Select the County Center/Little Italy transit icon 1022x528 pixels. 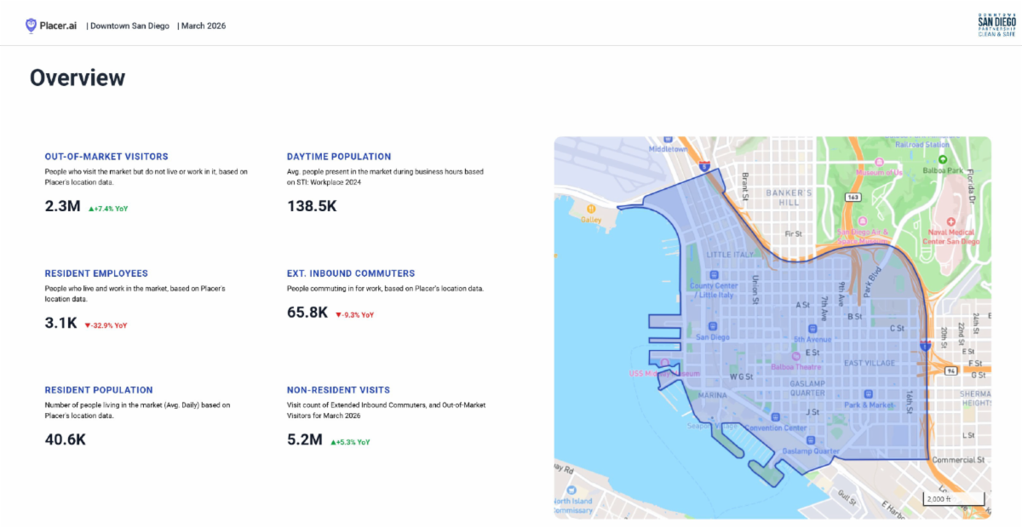(714, 274)
